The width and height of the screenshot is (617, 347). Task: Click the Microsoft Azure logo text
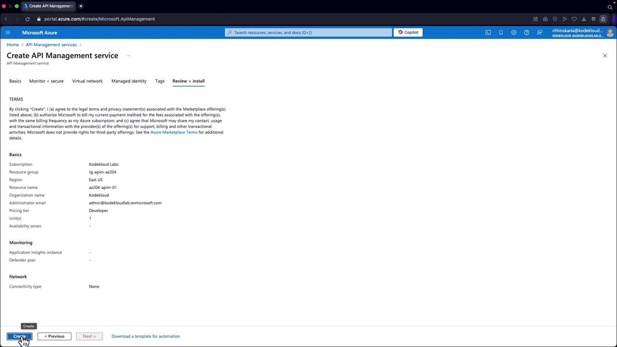pos(40,33)
